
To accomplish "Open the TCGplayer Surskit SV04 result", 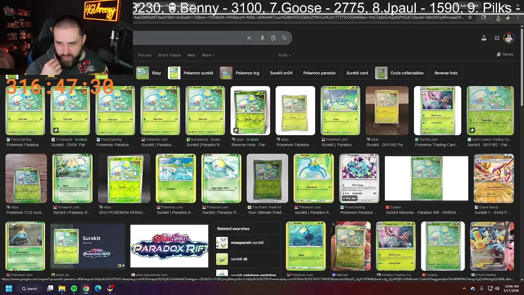I will [70, 110].
